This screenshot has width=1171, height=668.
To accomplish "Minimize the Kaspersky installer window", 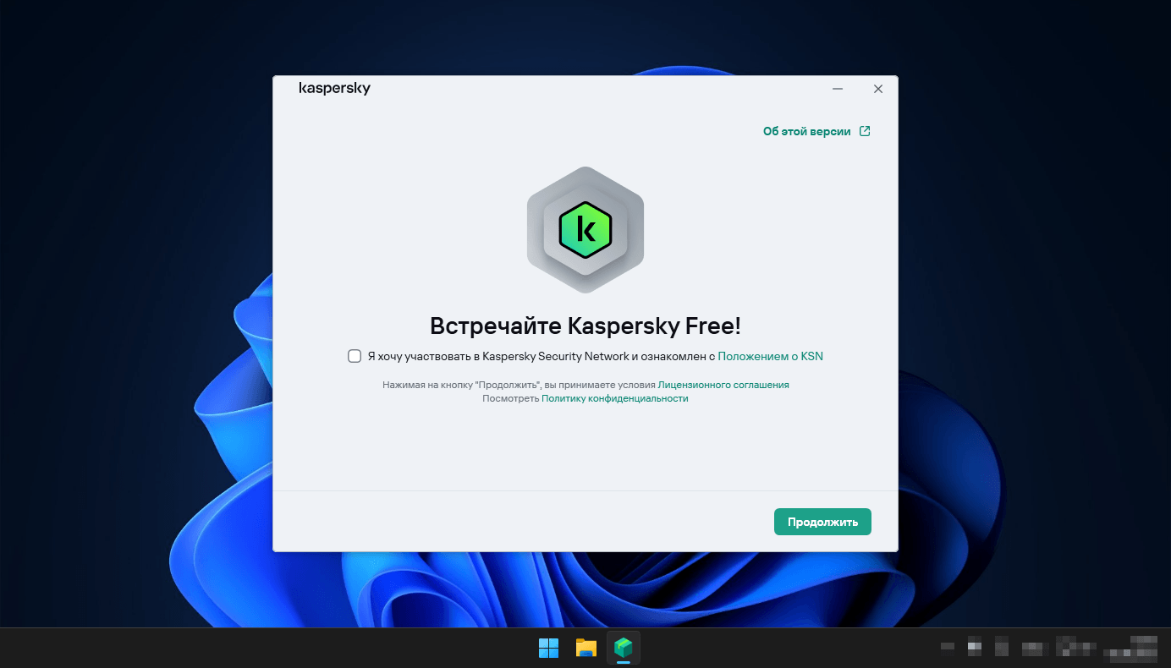I will (x=838, y=89).
